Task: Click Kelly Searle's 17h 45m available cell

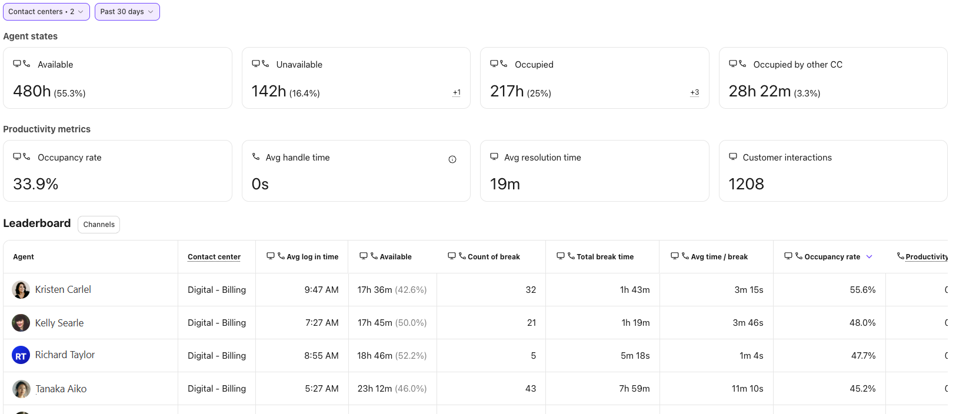Action: pyautogui.click(x=392, y=323)
